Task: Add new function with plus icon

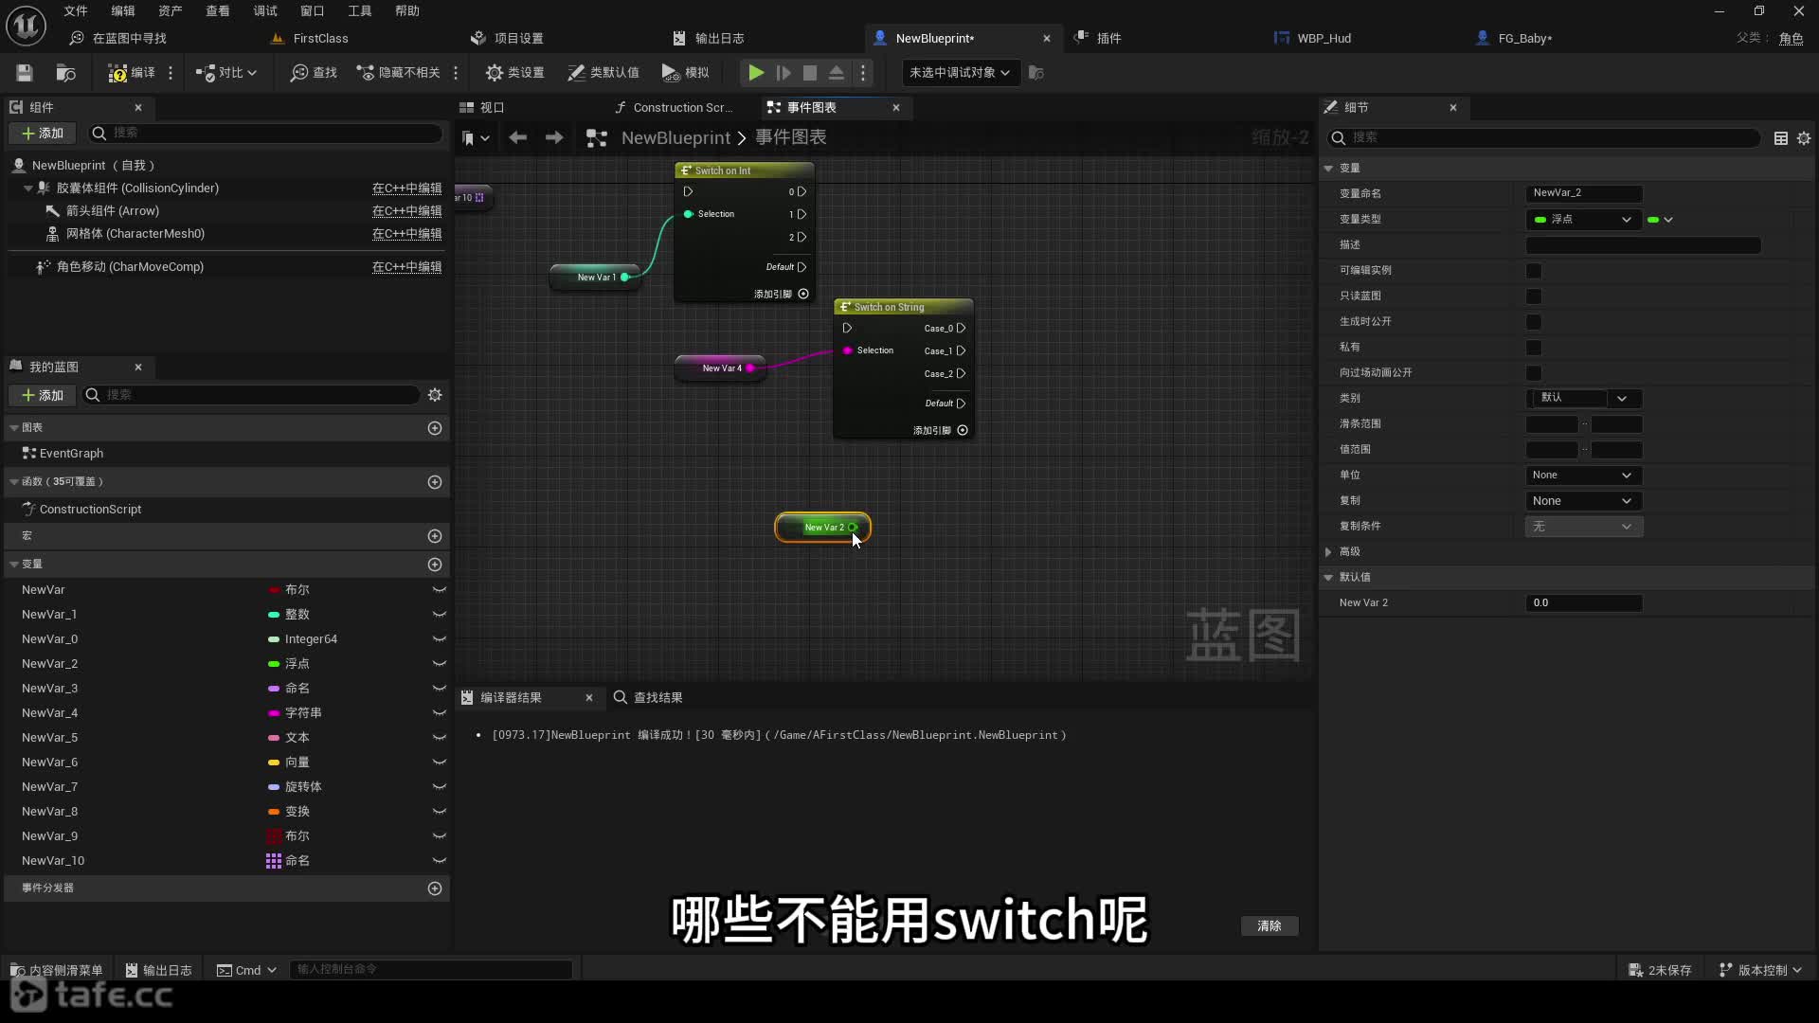Action: (435, 482)
